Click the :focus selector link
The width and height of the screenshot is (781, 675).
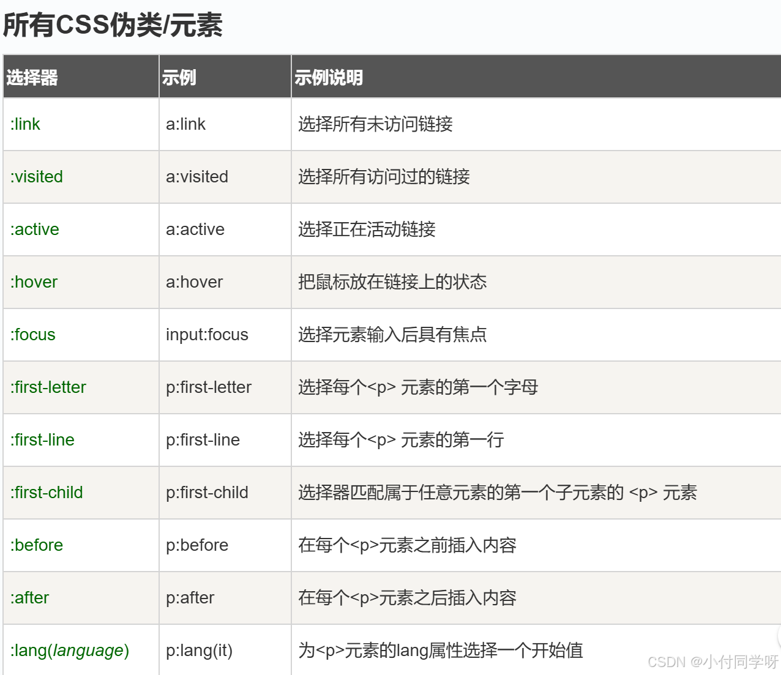click(33, 335)
